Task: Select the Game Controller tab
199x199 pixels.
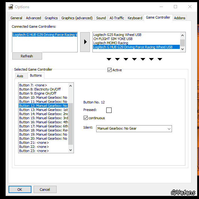Action: click(x=158, y=17)
